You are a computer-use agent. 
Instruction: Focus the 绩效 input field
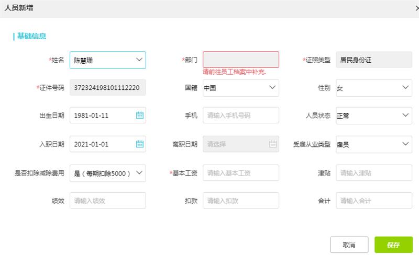(107, 201)
